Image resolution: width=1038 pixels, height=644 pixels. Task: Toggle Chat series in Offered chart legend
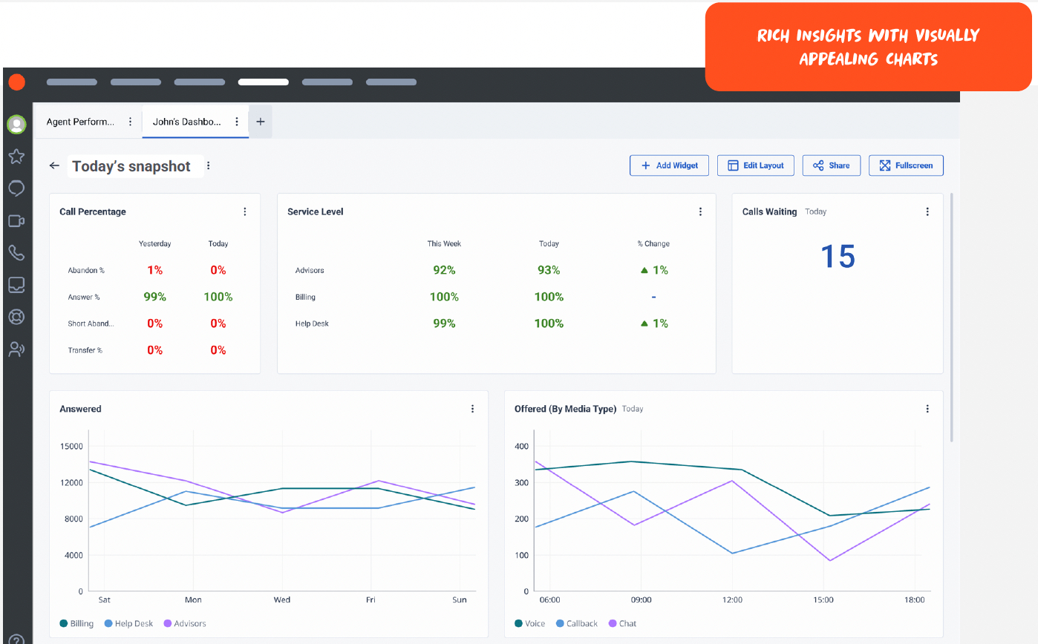coord(622,623)
